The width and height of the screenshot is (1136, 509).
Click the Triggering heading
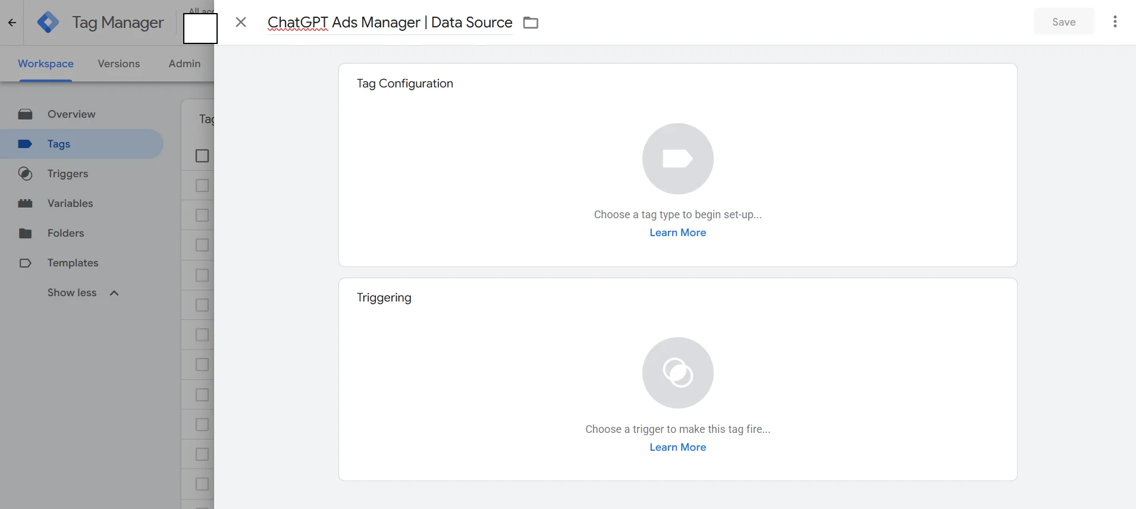point(384,298)
